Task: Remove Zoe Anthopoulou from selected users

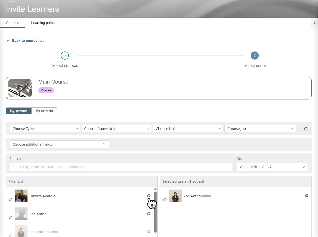Action: [x=307, y=196]
